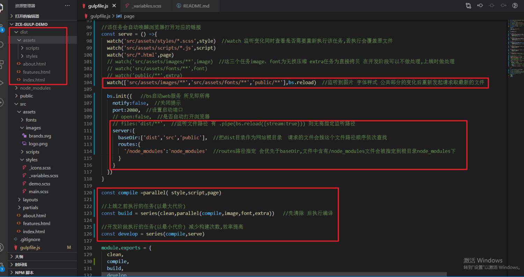Select the assets folder under dist

click(x=42, y=40)
